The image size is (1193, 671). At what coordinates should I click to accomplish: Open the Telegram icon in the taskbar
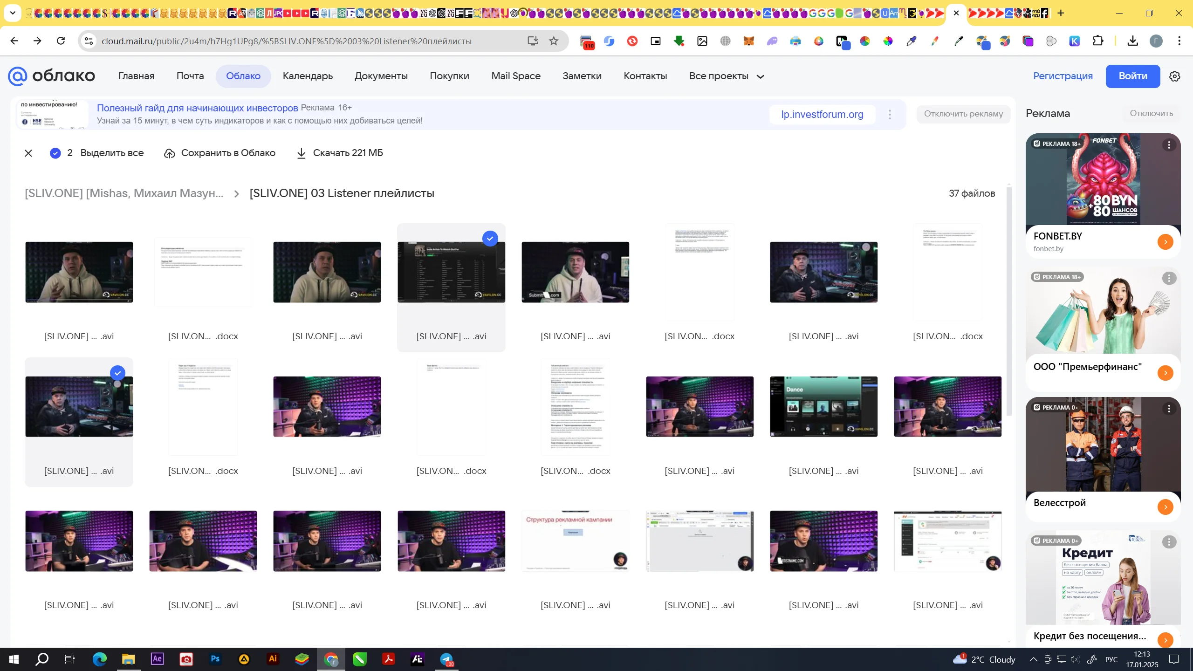[446, 659]
